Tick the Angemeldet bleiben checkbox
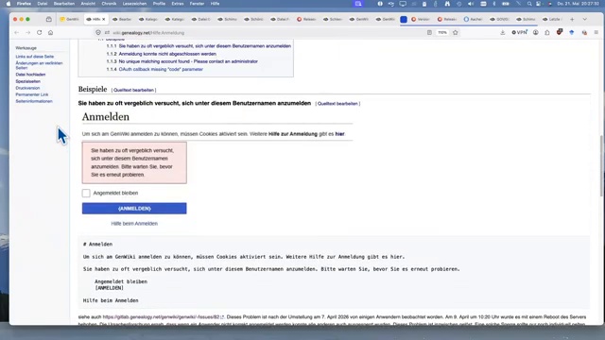The width and height of the screenshot is (605, 340). (x=86, y=193)
